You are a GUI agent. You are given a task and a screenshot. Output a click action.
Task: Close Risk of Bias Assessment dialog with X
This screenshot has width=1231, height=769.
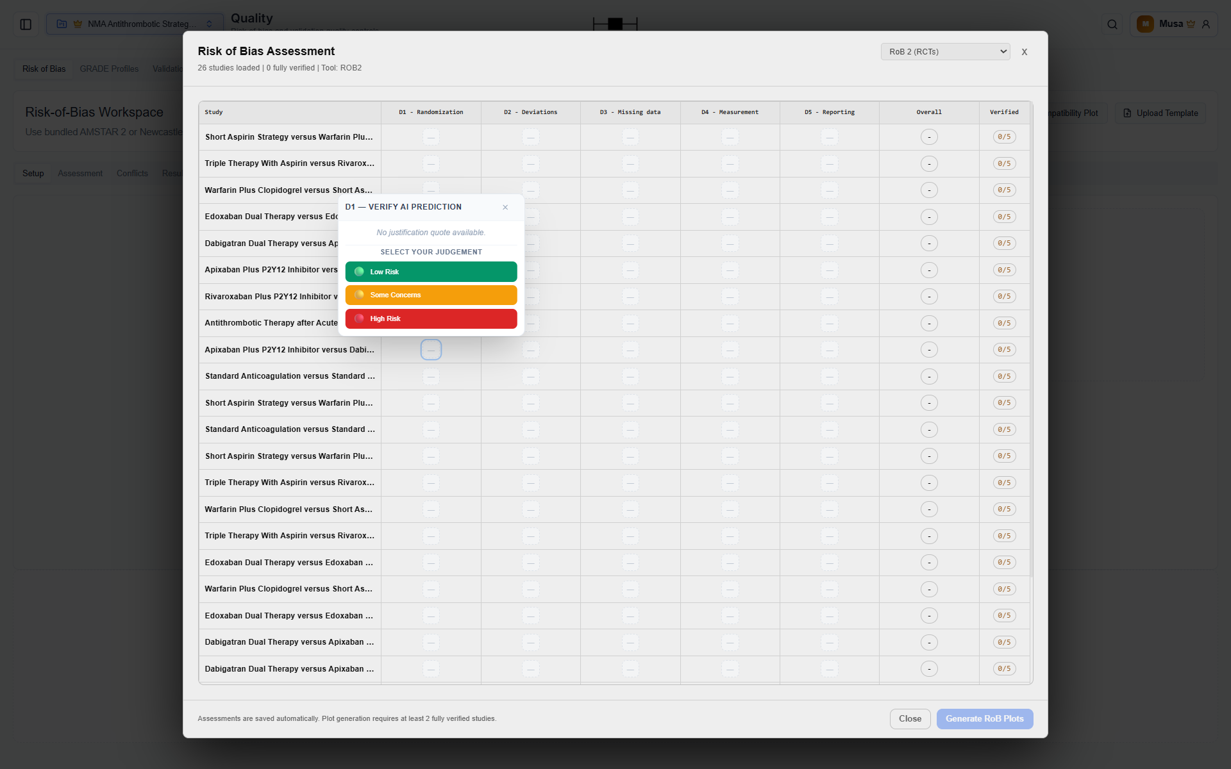pyautogui.click(x=1025, y=52)
